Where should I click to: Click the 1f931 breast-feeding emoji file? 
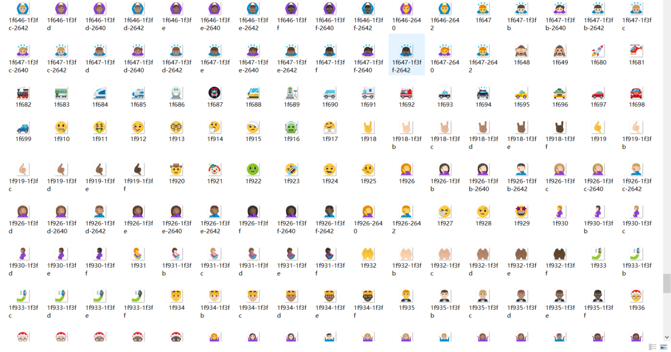coord(139,258)
